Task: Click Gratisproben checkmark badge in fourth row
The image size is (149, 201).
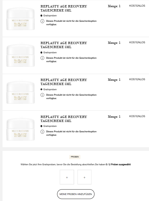Action: [41, 126]
